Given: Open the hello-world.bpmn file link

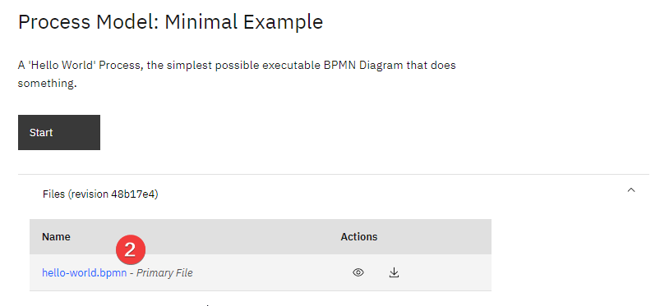Looking at the screenshot, I should [84, 273].
